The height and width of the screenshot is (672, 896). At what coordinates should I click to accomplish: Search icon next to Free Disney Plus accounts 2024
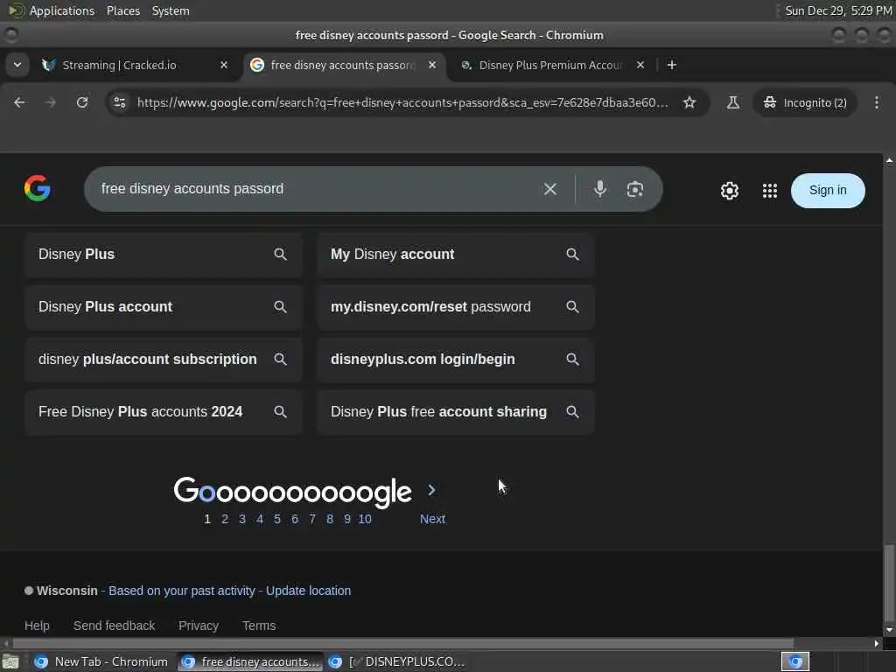pyautogui.click(x=280, y=412)
